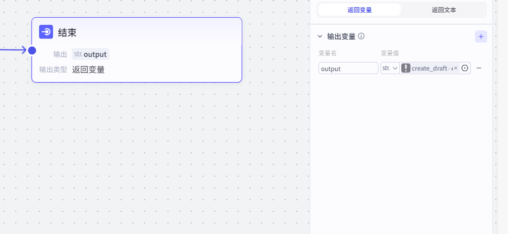Image resolution: width=508 pixels, height=234 pixels.
Task: Click 返回变量 output type in the node
Action: (88, 70)
